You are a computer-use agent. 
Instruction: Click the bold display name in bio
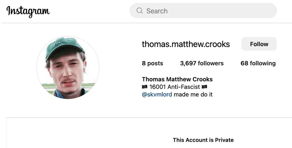(177, 79)
